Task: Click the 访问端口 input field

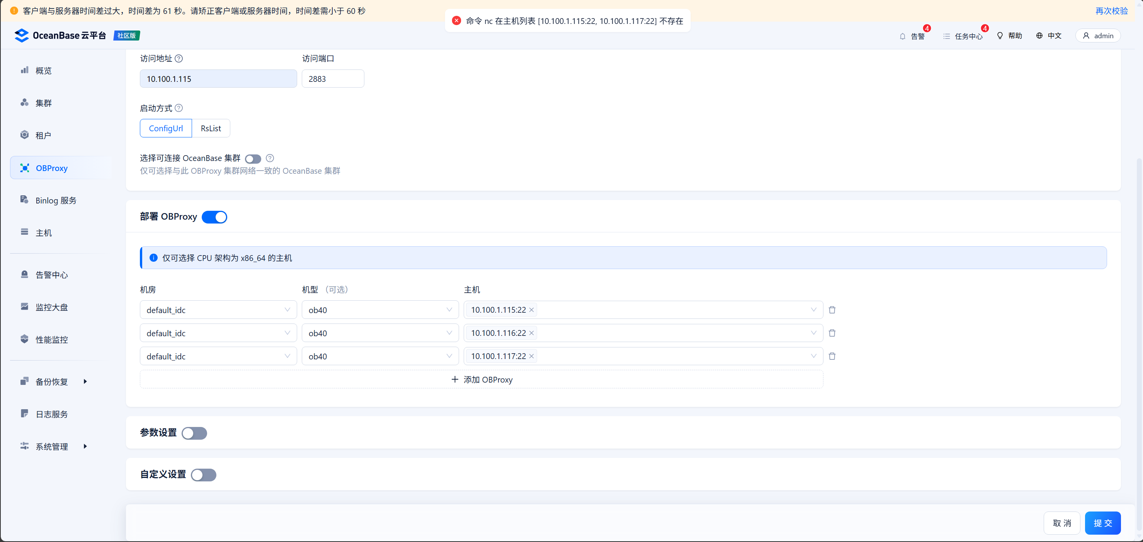Action: (x=333, y=78)
